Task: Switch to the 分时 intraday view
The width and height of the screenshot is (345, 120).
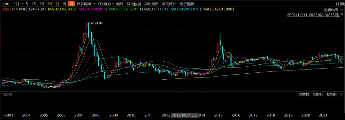Action: pos(6,4)
